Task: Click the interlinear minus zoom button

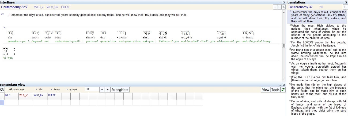Action: (x=279, y=7)
